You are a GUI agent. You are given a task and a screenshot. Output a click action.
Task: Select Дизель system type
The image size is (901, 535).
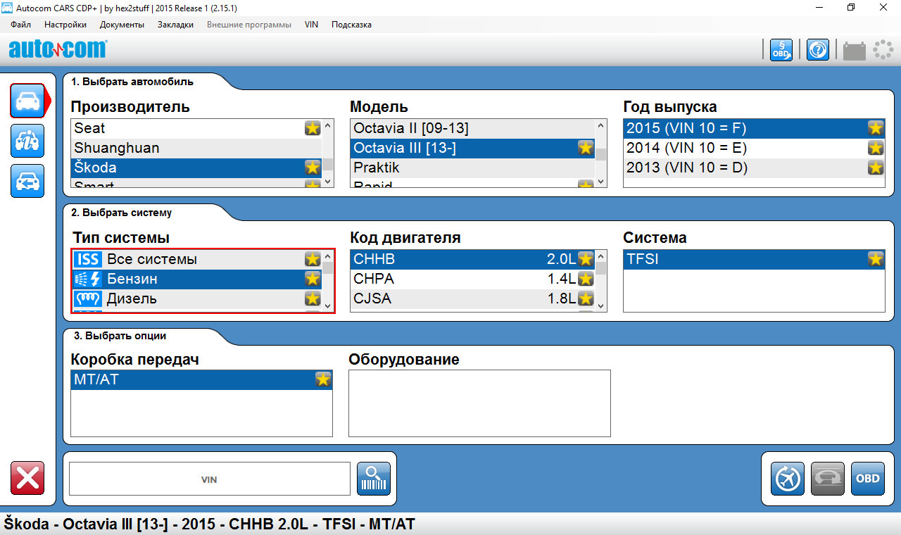click(x=197, y=298)
